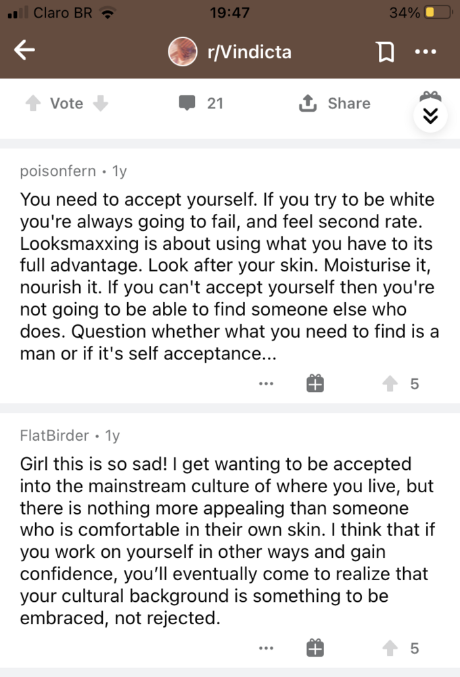460x677 pixels.
Task: Bookmark this post with save icon
Action: click(386, 52)
